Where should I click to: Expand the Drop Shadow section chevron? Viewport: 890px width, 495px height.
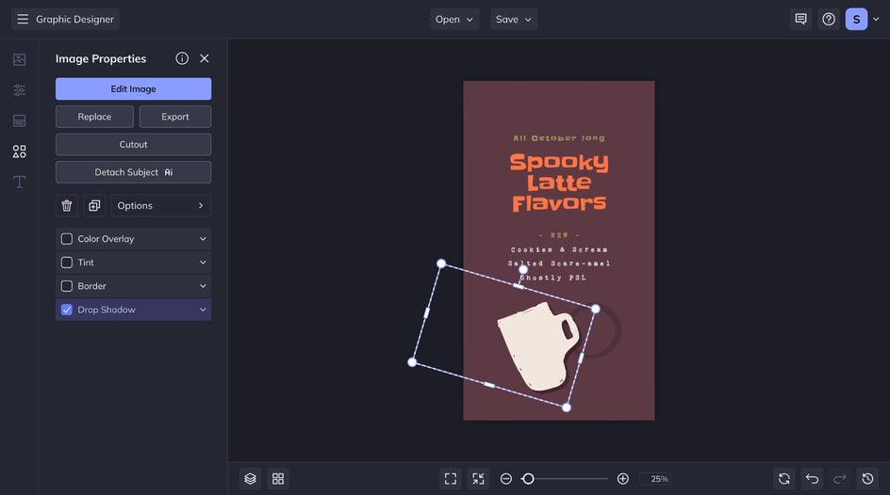point(203,310)
